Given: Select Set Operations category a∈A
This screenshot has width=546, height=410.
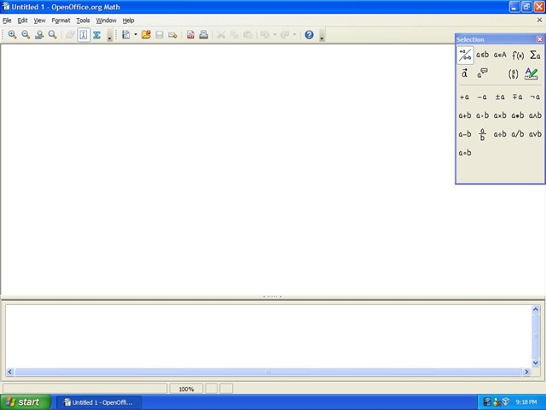Looking at the screenshot, I should [500, 55].
